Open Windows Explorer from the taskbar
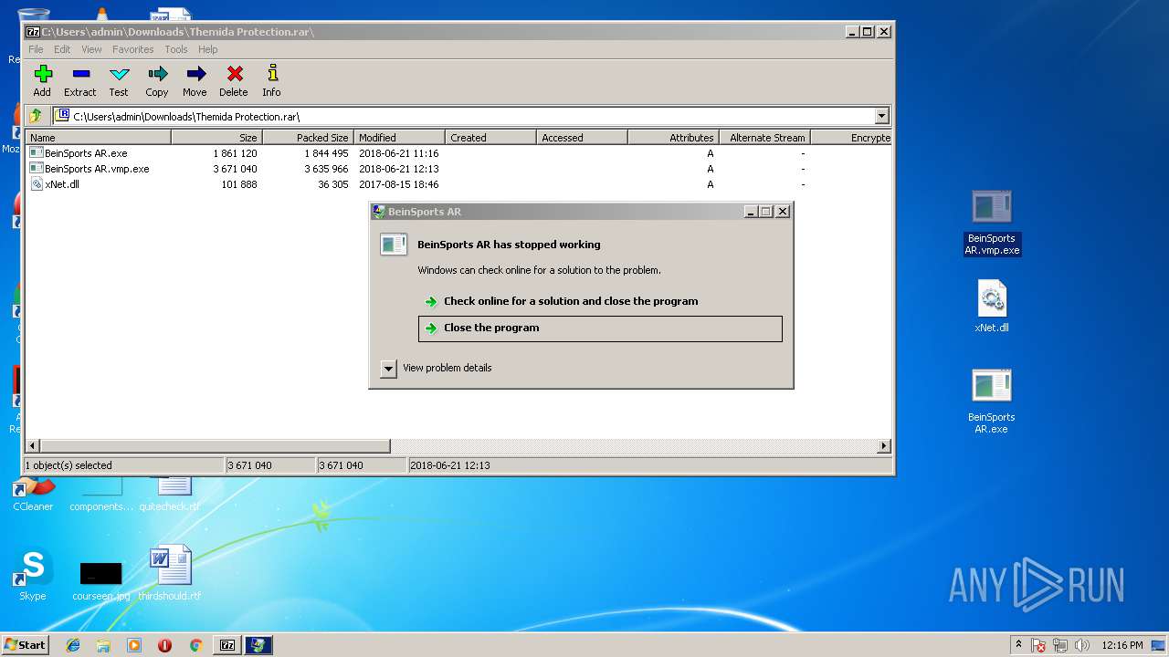Image resolution: width=1169 pixels, height=657 pixels. (x=103, y=645)
